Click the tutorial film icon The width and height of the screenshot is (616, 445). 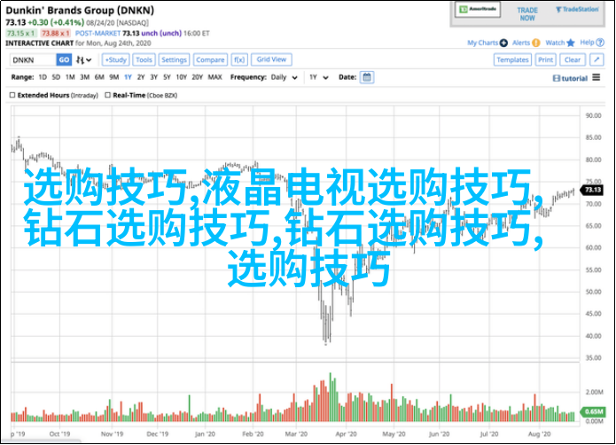tap(556, 78)
